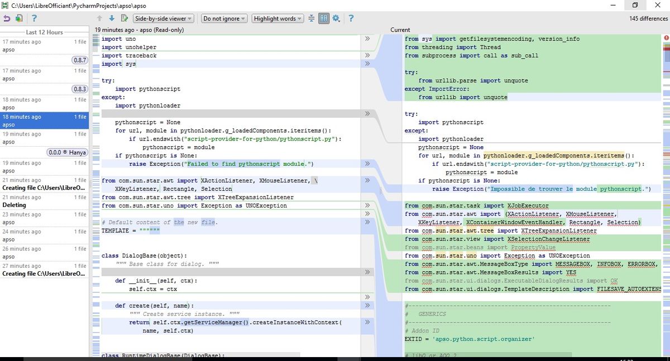Viewport: 670px width, 361px height.
Task: Apply change arrow beside 'return self.ctx.getServiceManager()'
Action: click(x=367, y=323)
